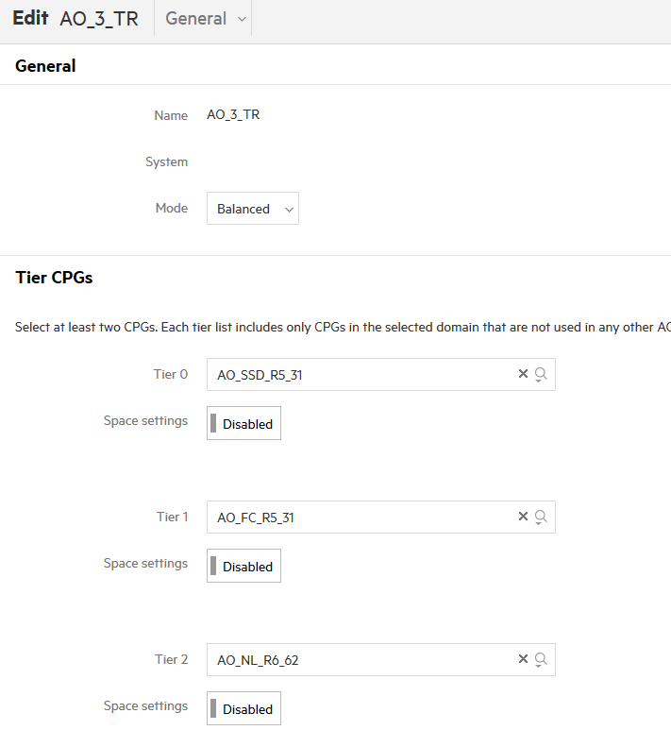Click the chevron in the Balanced mode box
The height and width of the screenshot is (747, 671).
[289, 210]
